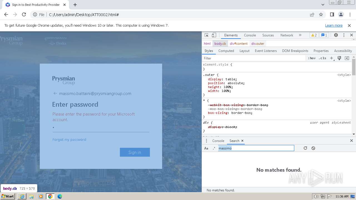Switch to the Elements tab

click(231, 35)
